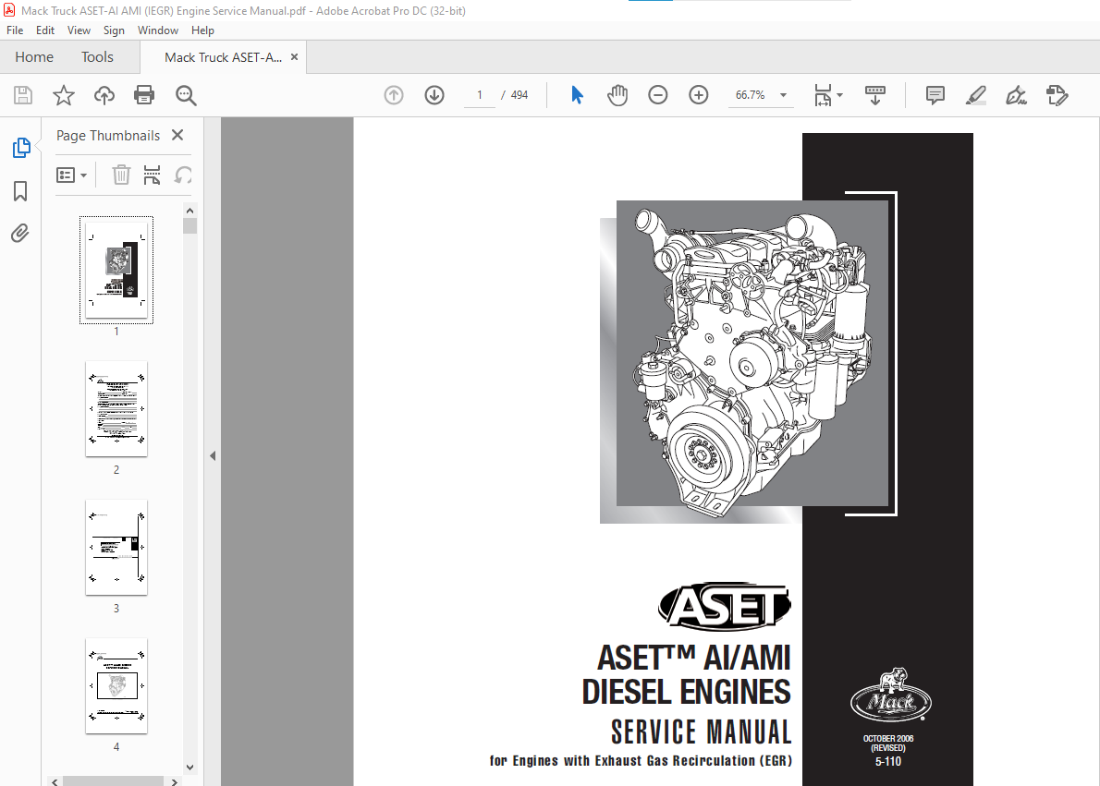Open the Attachments paperclip panel
The width and height of the screenshot is (1100, 786).
coord(20,233)
